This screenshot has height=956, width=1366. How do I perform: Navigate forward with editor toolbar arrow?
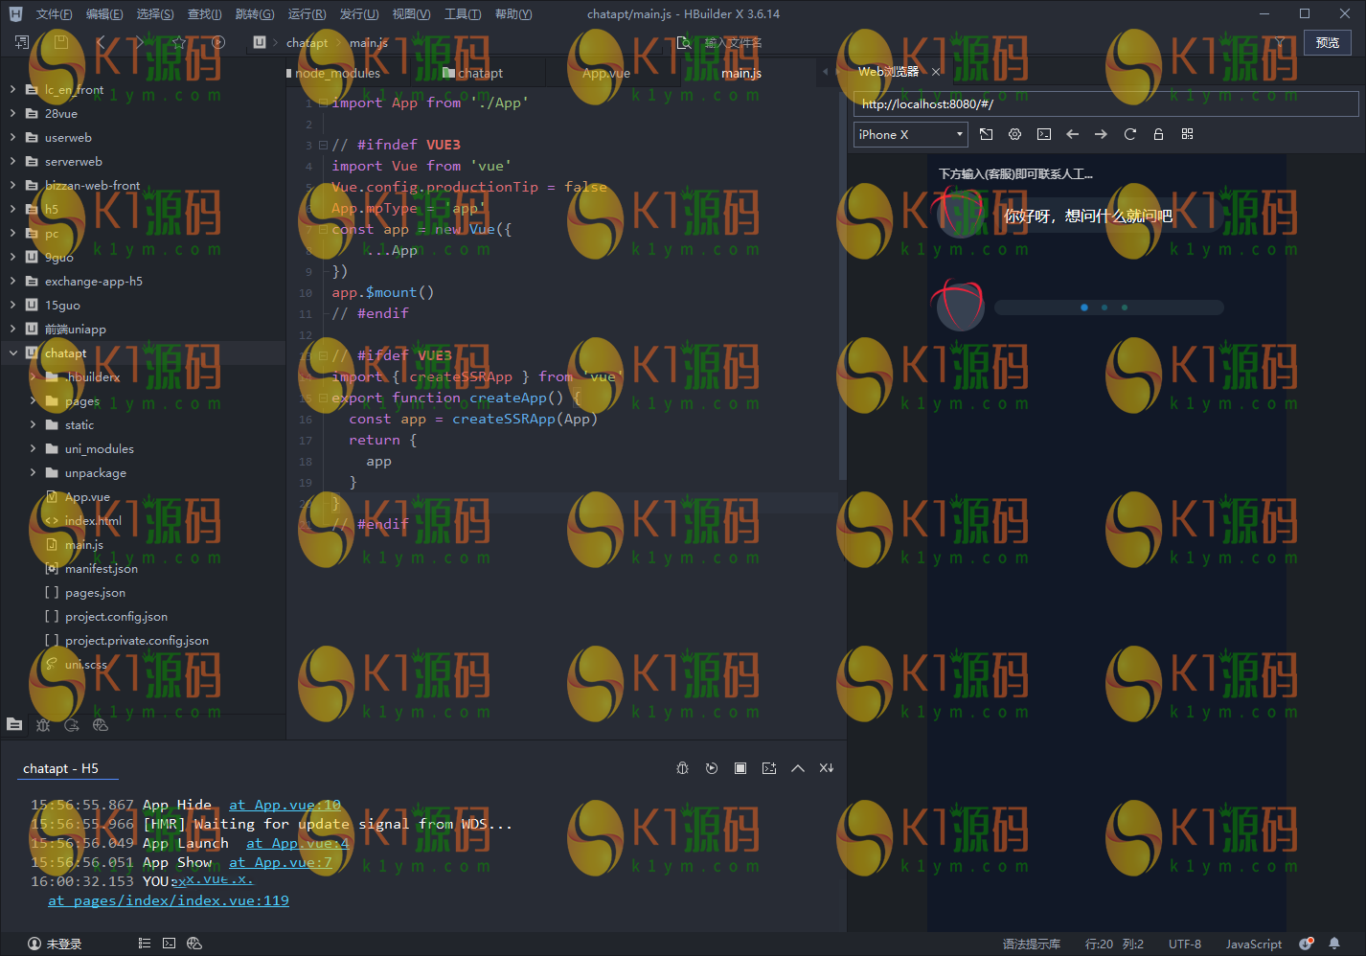point(140,42)
